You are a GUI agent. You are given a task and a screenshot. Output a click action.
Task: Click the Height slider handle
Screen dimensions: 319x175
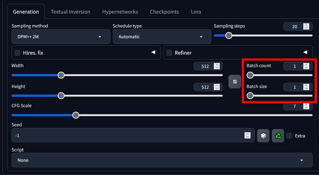[61, 96]
